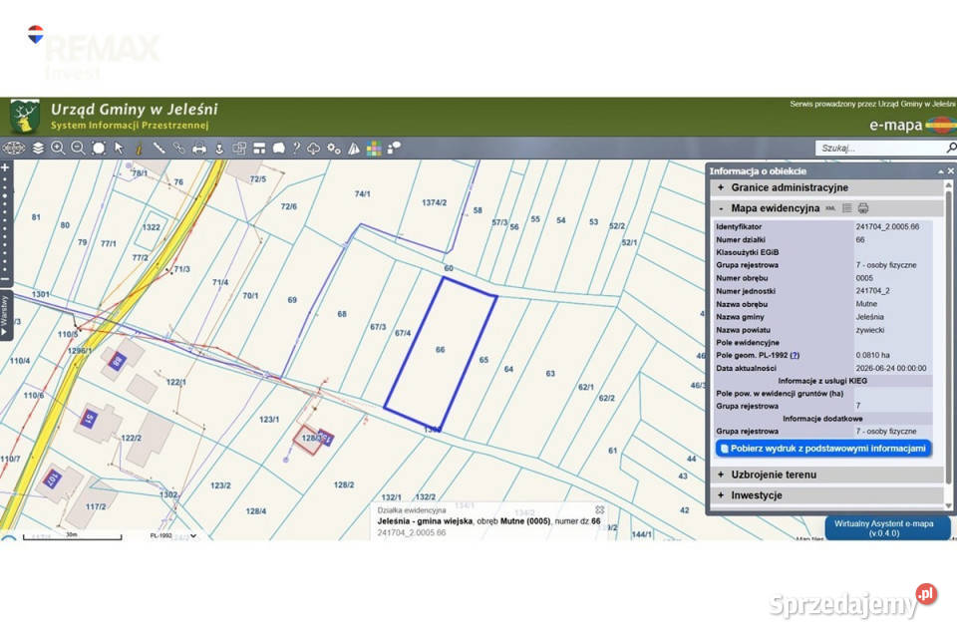Click the XML export icon beside Mapa ewidencyjna
Viewport: 957px width, 638px height.
tap(830, 208)
